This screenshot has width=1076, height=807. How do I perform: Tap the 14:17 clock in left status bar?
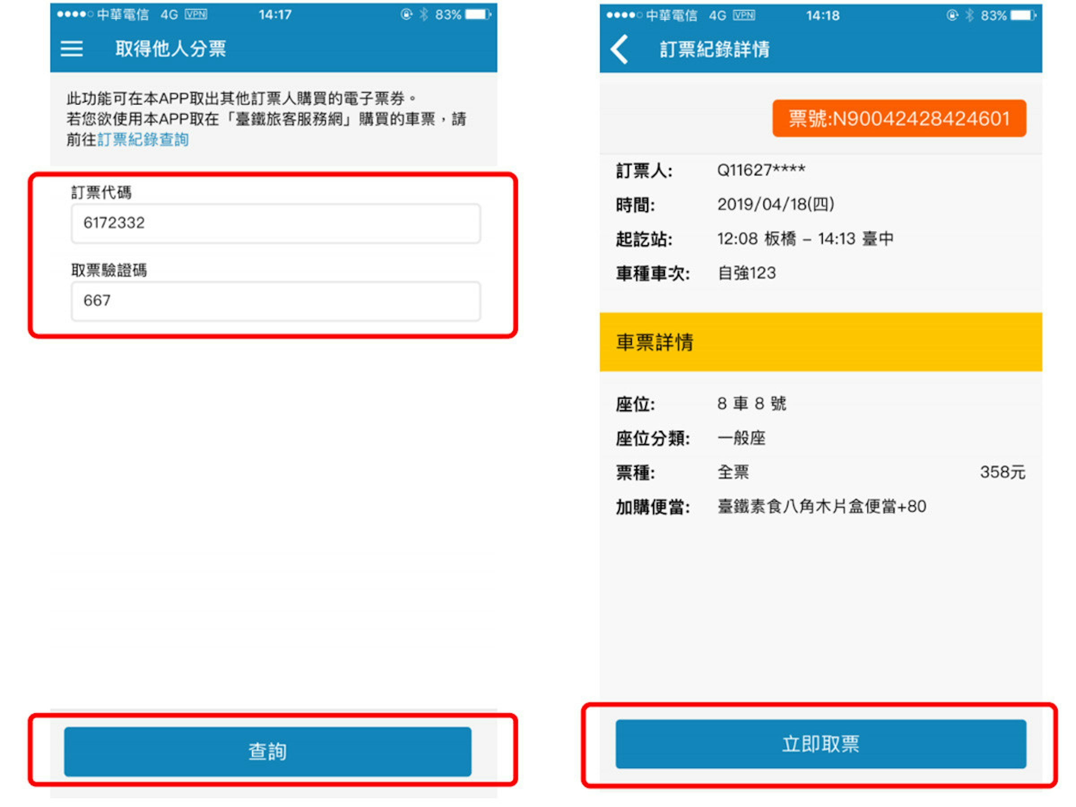tap(275, 15)
